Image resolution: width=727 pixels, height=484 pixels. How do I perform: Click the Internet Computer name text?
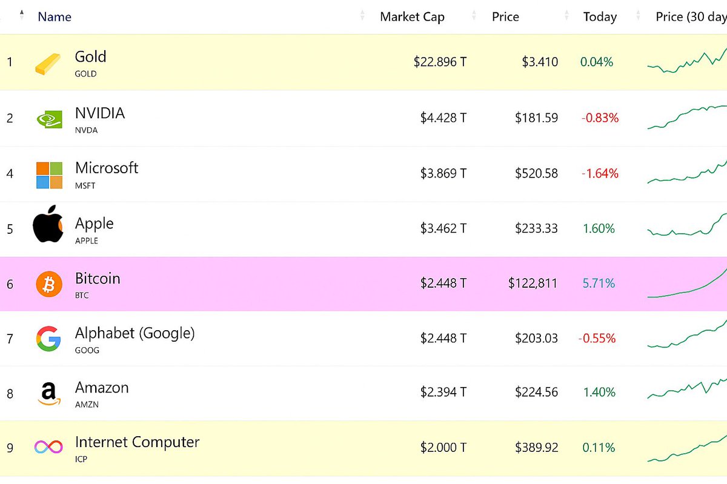pos(137,442)
